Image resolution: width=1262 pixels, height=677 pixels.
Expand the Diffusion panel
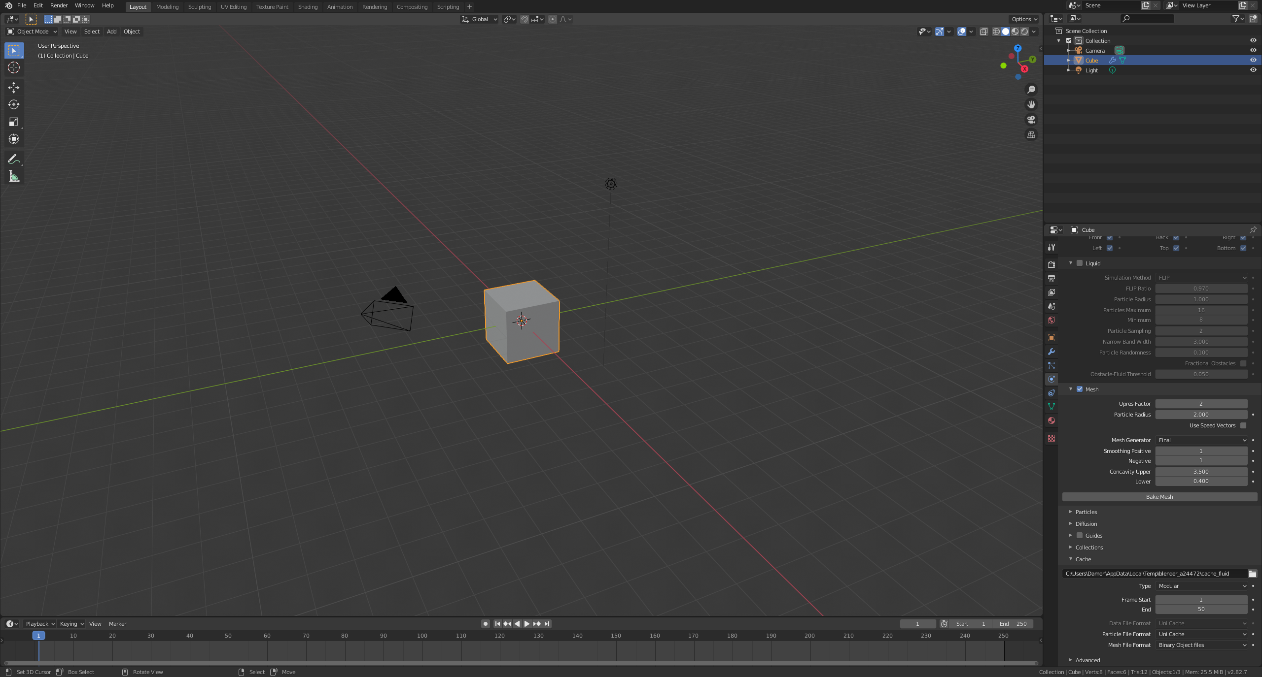coord(1086,524)
